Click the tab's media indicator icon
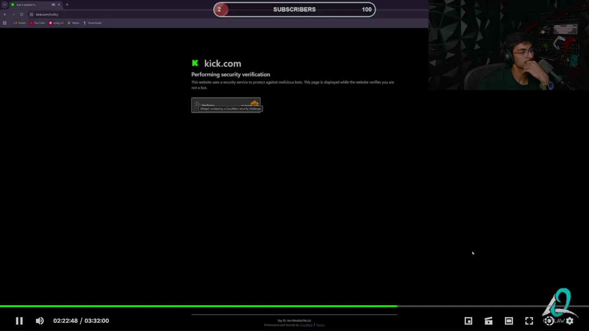This screenshot has height=331, width=589. pyautogui.click(x=53, y=5)
